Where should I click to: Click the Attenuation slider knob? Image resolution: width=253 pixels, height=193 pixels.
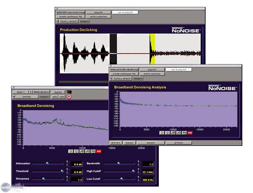[47, 164]
